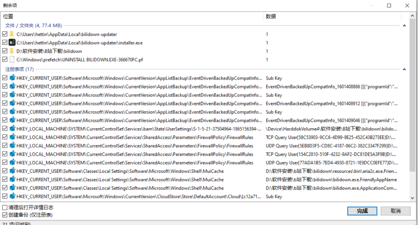Select data cell \Device\HarddiskVolume4\软件安装
Image resolution: width=418 pixels, height=225 pixels.
[x=331, y=129]
